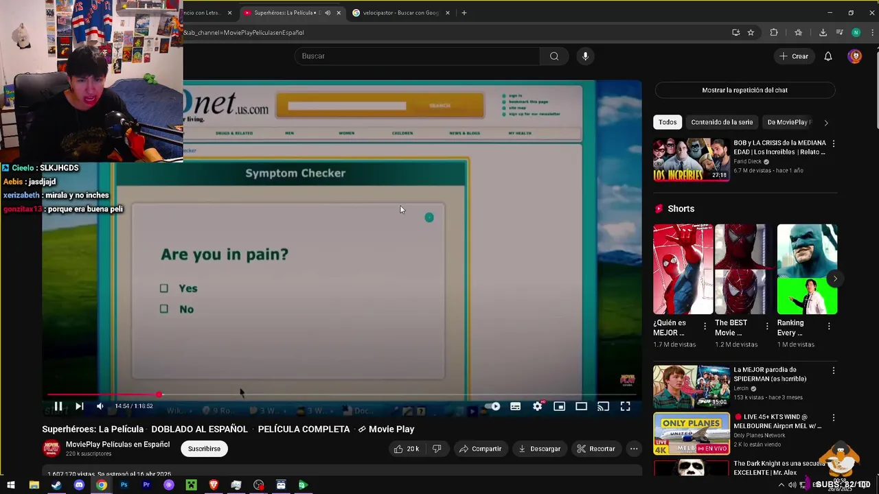Click the Recortar clip button
879x494 pixels.
tap(595, 449)
